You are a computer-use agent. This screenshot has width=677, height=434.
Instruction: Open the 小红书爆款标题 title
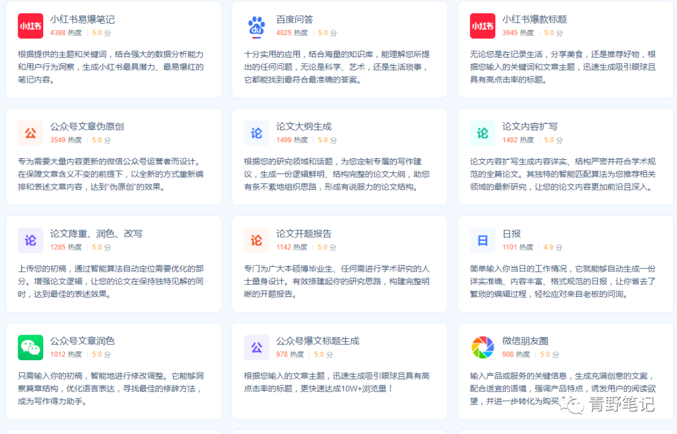(534, 19)
